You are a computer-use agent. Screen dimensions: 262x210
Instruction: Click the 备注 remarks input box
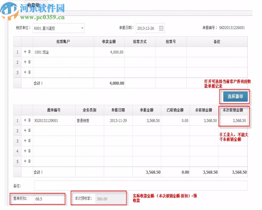pos(141,186)
